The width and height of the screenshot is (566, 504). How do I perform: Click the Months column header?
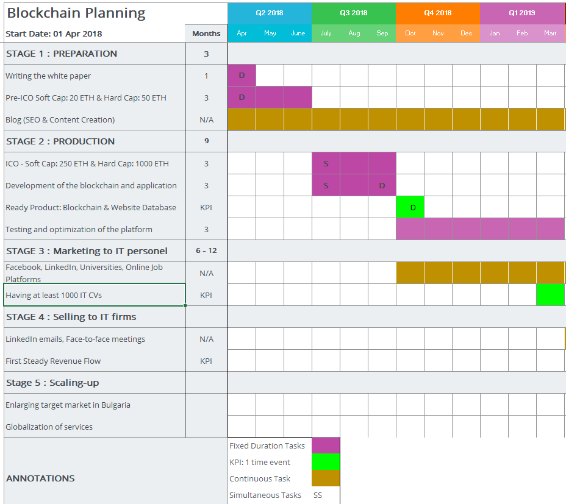pos(206,34)
